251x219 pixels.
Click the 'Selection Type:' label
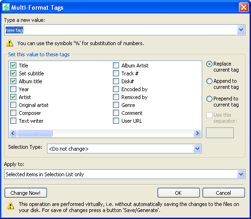pyautogui.click(x=25, y=147)
